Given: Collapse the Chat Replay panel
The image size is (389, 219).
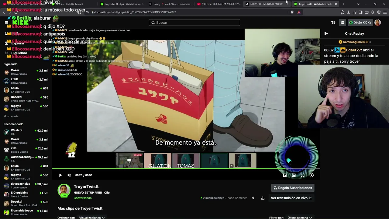Looking at the screenshot, I should [x=326, y=33].
